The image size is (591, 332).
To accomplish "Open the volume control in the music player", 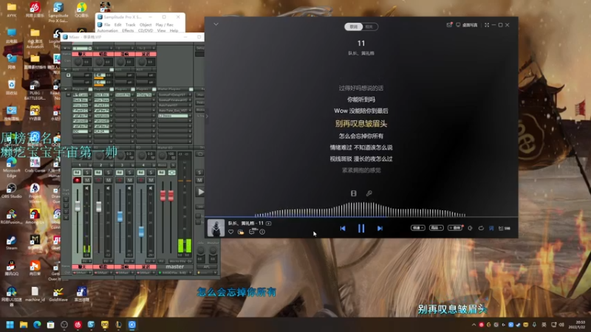I will [470, 228].
